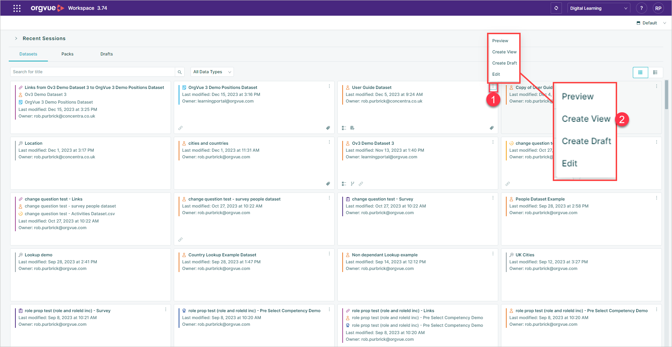Open kebab menu on Country Lookup Example Dataset
This screenshot has width=672, height=347.
(x=329, y=254)
